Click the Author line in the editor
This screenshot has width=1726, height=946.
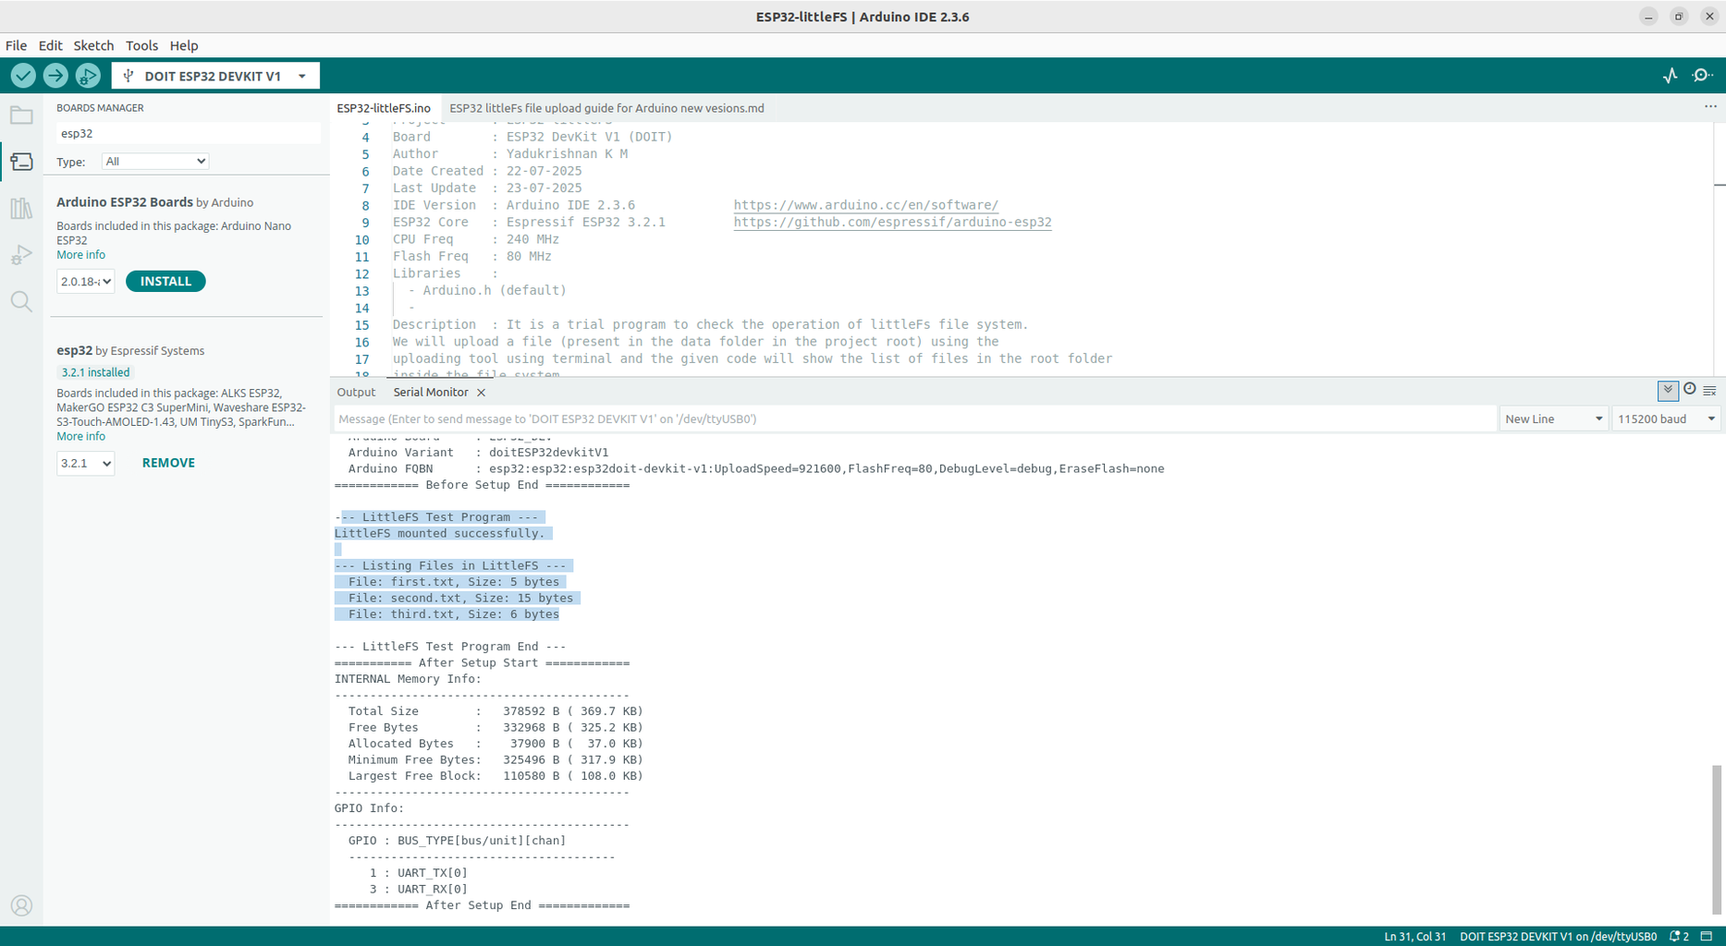click(x=510, y=153)
